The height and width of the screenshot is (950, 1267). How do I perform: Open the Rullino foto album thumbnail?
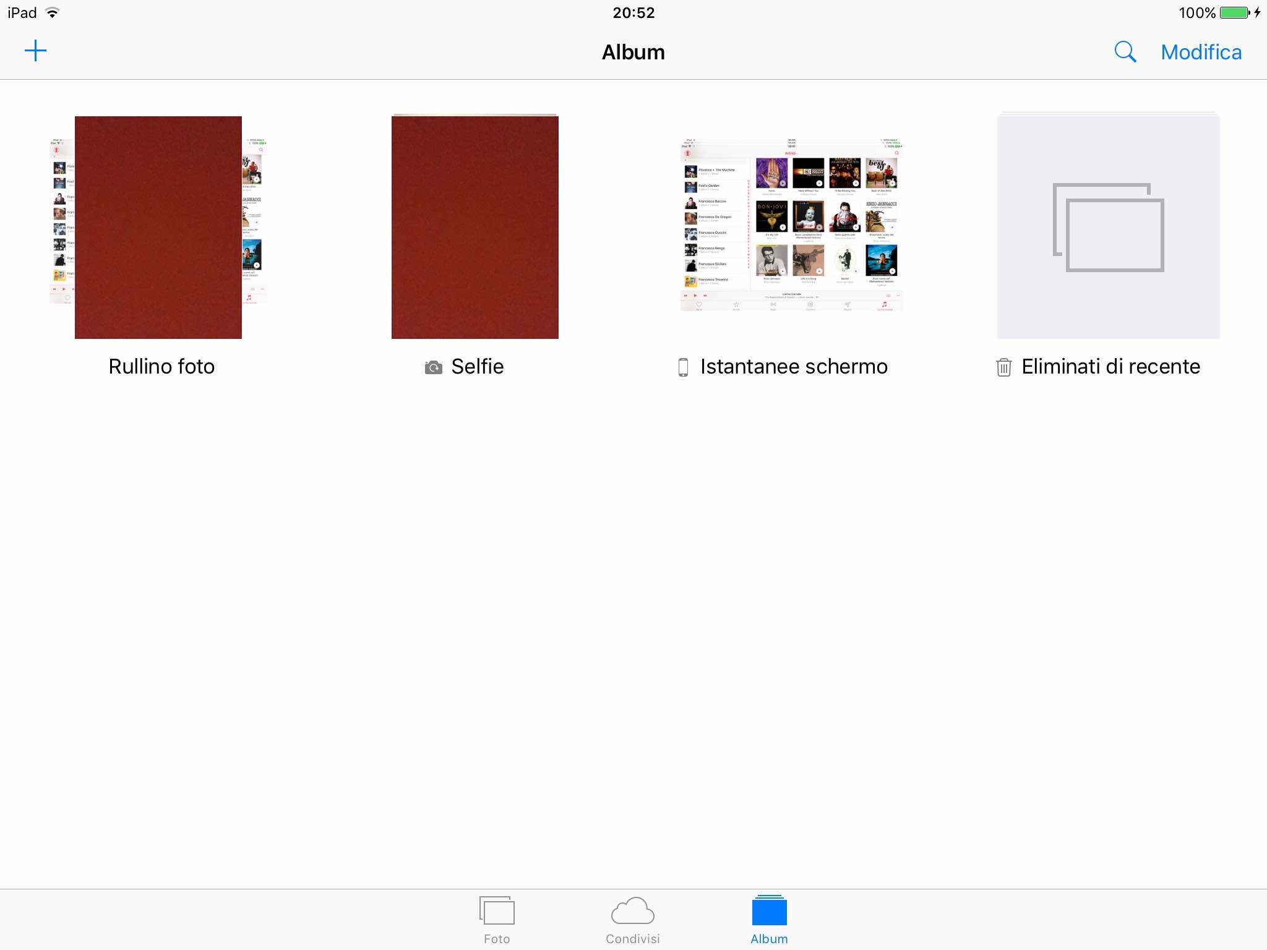(x=158, y=226)
